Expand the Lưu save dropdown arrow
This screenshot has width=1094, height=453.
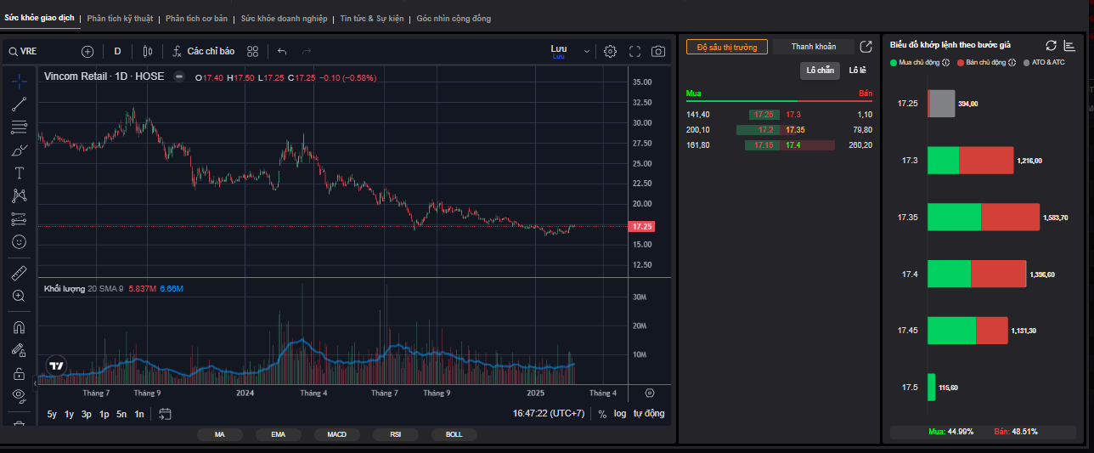586,51
